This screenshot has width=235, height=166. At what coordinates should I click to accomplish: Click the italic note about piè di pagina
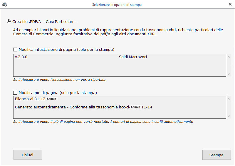click(x=103, y=122)
